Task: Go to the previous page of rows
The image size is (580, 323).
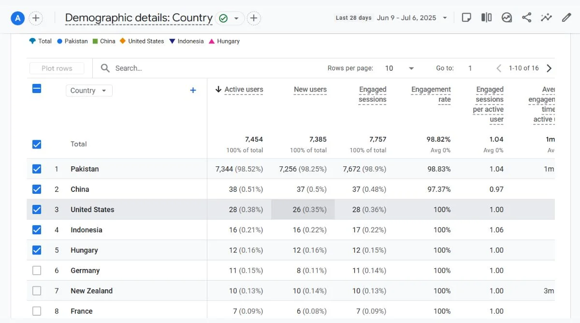Action: (x=499, y=68)
